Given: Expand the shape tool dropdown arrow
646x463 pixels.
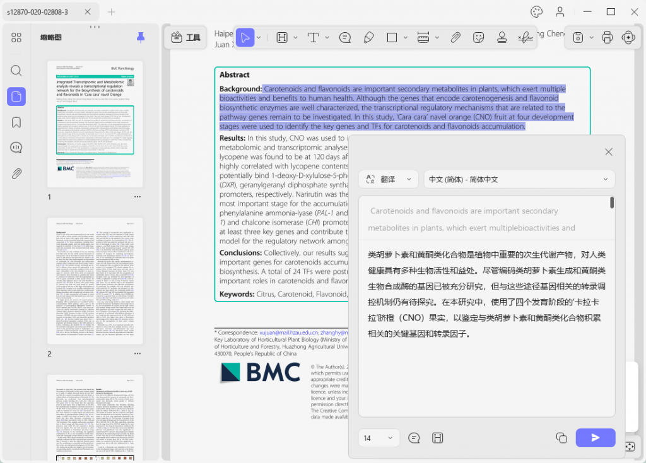Looking at the screenshot, I should (x=406, y=37).
